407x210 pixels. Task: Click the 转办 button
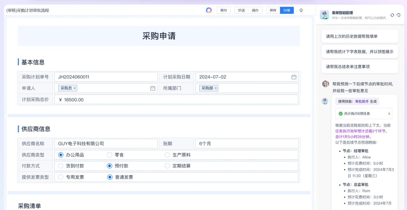coord(224,10)
